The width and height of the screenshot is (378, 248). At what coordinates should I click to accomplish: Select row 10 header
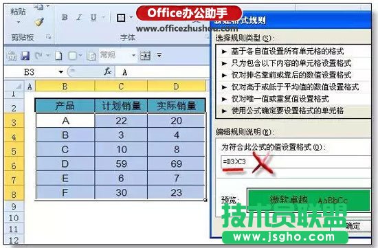click(x=14, y=218)
